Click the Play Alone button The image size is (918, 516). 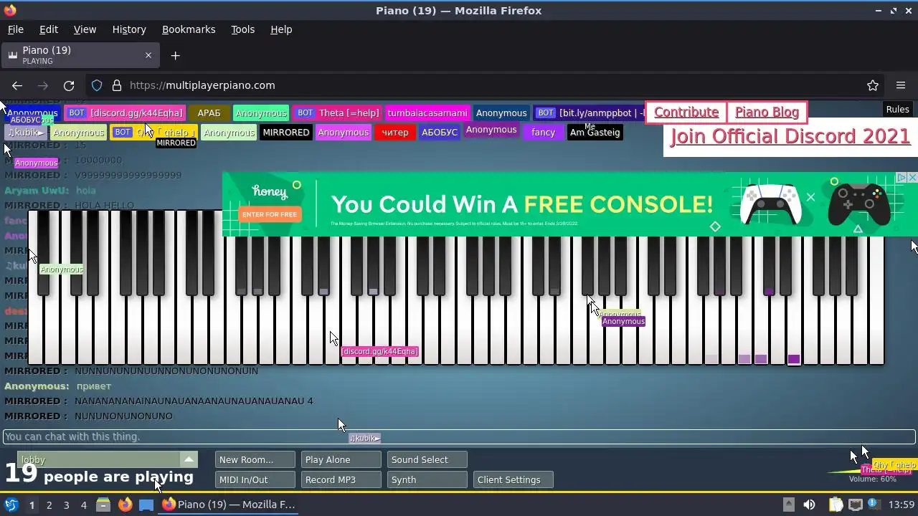click(x=341, y=460)
